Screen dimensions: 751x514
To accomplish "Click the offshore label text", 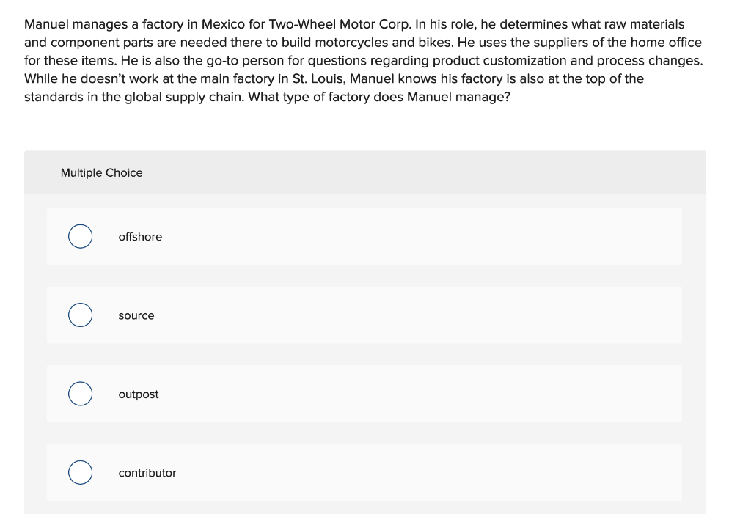I will click(140, 236).
